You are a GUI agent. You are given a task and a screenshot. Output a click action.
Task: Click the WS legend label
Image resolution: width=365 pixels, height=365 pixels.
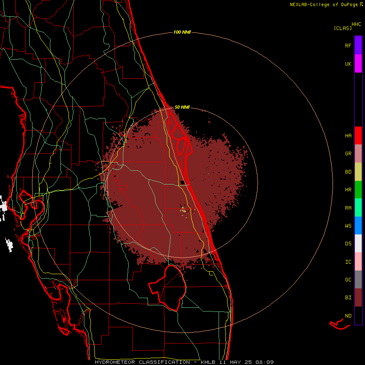(x=348, y=226)
